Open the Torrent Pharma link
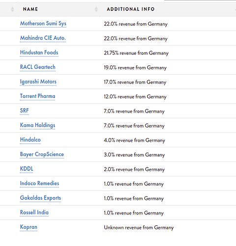Viewport: 236px width, 246px height. click(37, 96)
